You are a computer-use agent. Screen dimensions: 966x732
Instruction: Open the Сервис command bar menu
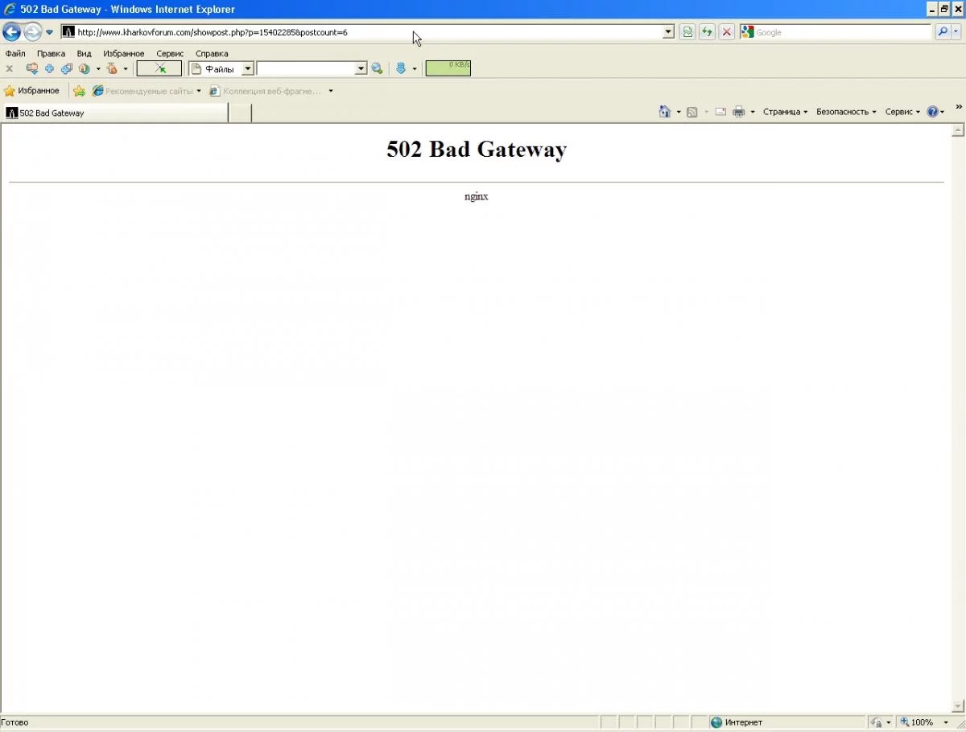pos(902,112)
